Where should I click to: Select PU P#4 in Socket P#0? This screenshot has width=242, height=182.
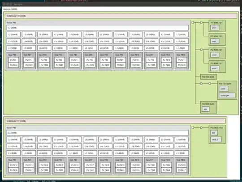click(75, 60)
